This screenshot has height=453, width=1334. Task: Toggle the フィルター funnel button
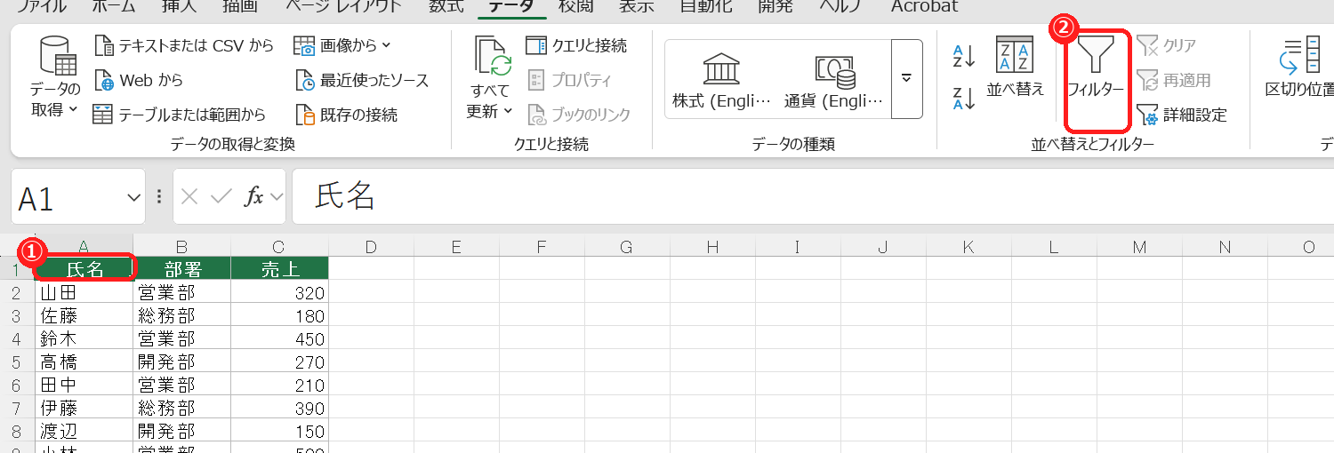coord(1097,68)
